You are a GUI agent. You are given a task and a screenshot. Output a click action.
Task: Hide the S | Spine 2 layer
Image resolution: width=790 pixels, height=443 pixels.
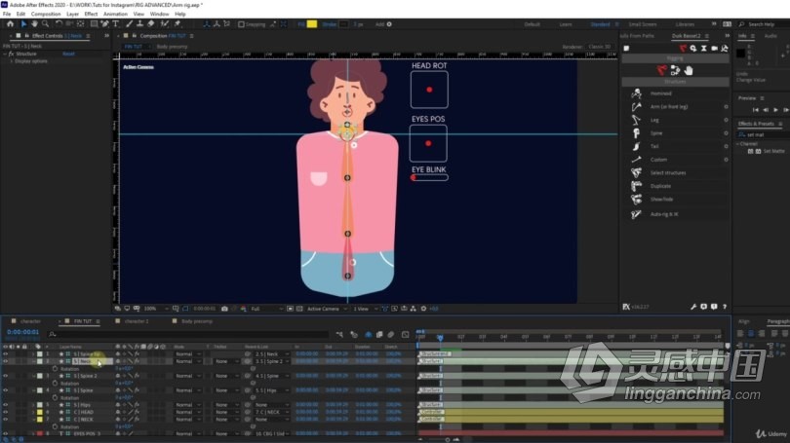(6, 376)
